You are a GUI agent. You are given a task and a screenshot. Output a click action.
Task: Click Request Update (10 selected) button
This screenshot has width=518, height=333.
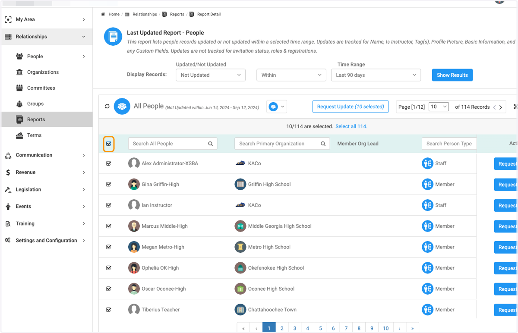coord(351,107)
